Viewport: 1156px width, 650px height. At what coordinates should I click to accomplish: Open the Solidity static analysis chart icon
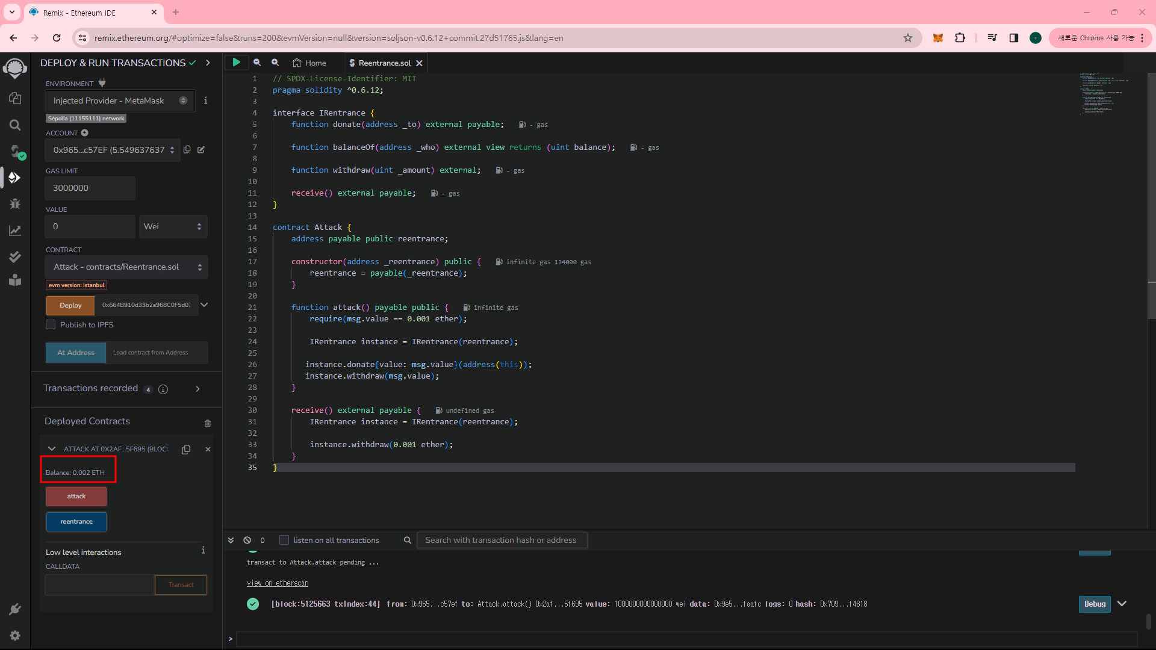[15, 231]
